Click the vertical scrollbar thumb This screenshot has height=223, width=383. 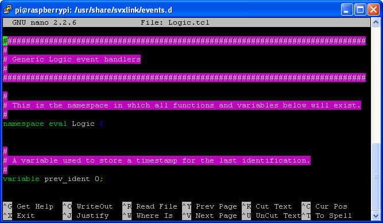[x=376, y=176]
